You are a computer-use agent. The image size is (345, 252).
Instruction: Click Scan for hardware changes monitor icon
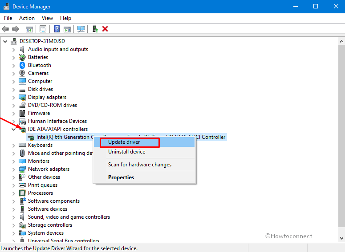[81, 29]
